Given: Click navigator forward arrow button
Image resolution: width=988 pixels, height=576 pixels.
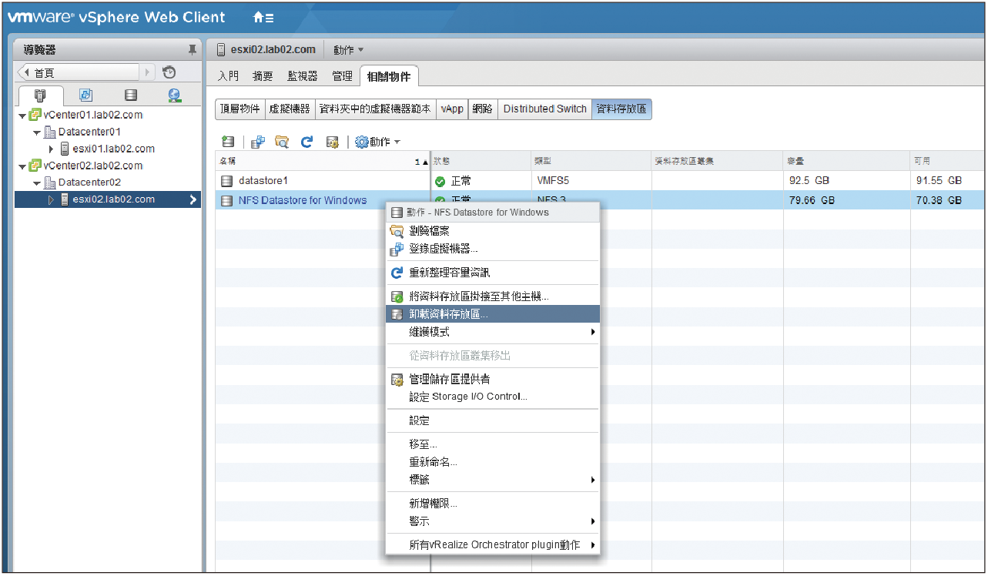Looking at the screenshot, I should tap(148, 73).
